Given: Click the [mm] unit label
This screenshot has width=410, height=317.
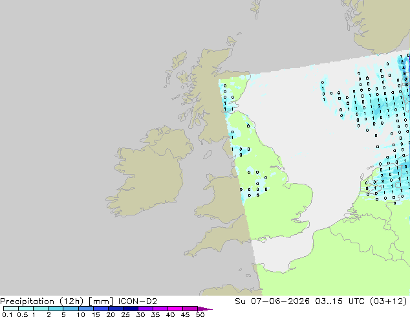Looking at the screenshot, I should 101,301.
